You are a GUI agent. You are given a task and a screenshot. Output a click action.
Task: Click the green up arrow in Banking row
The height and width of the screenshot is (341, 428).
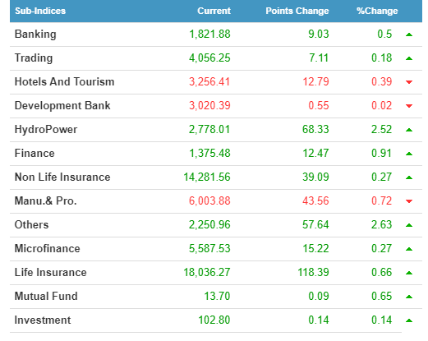pyautogui.click(x=408, y=35)
